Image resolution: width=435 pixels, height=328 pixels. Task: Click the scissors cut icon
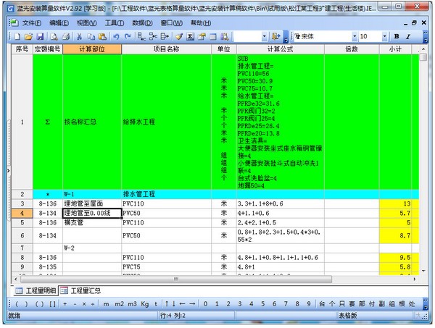pyautogui.click(x=79, y=36)
